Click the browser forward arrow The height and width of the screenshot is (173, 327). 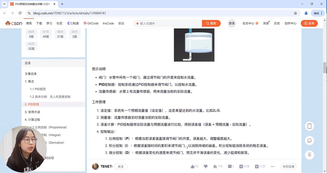(x=12, y=13)
